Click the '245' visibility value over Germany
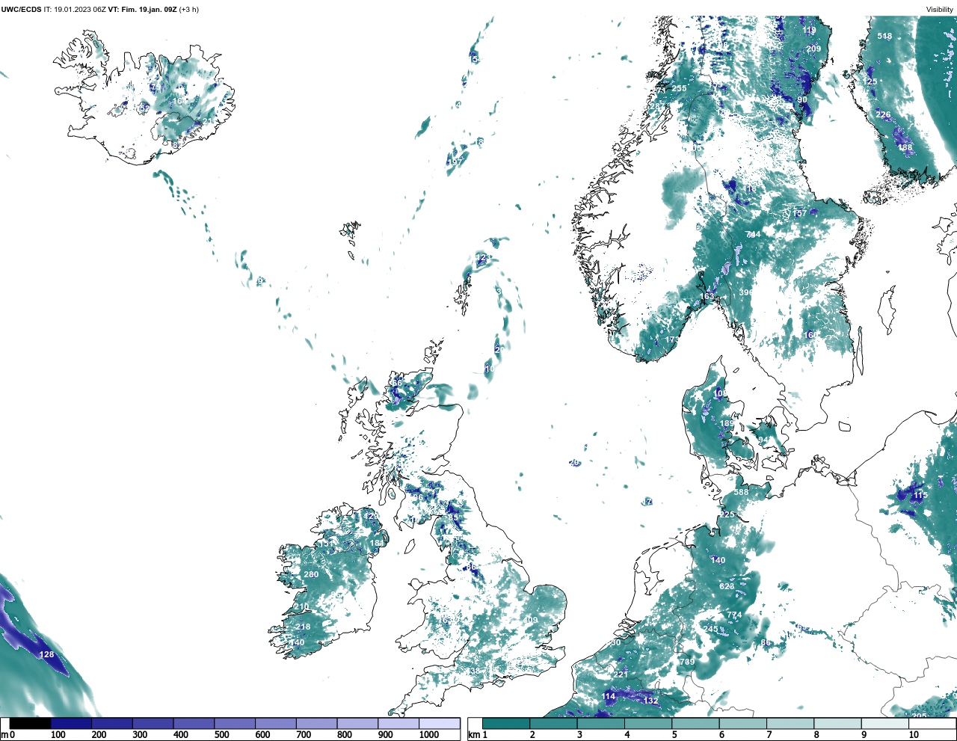This screenshot has height=741, width=957. click(x=710, y=630)
